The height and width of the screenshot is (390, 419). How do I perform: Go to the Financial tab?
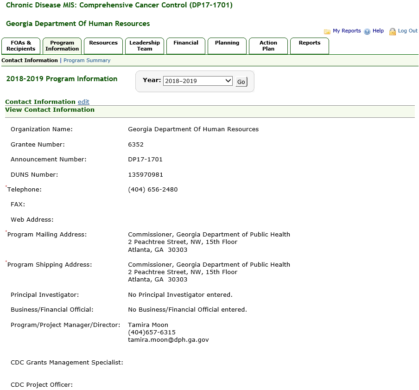coord(186,43)
